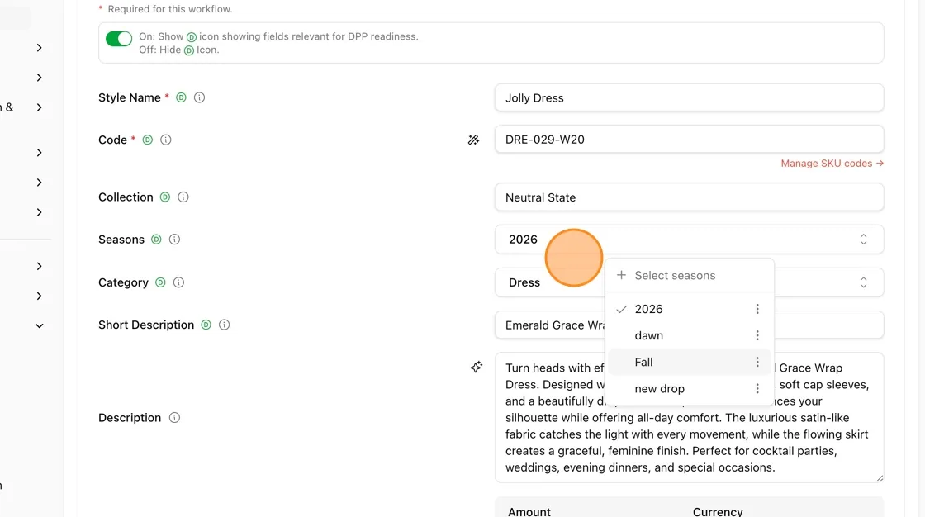Open the info icon next to Category
The width and height of the screenshot is (925, 517).
178,282
